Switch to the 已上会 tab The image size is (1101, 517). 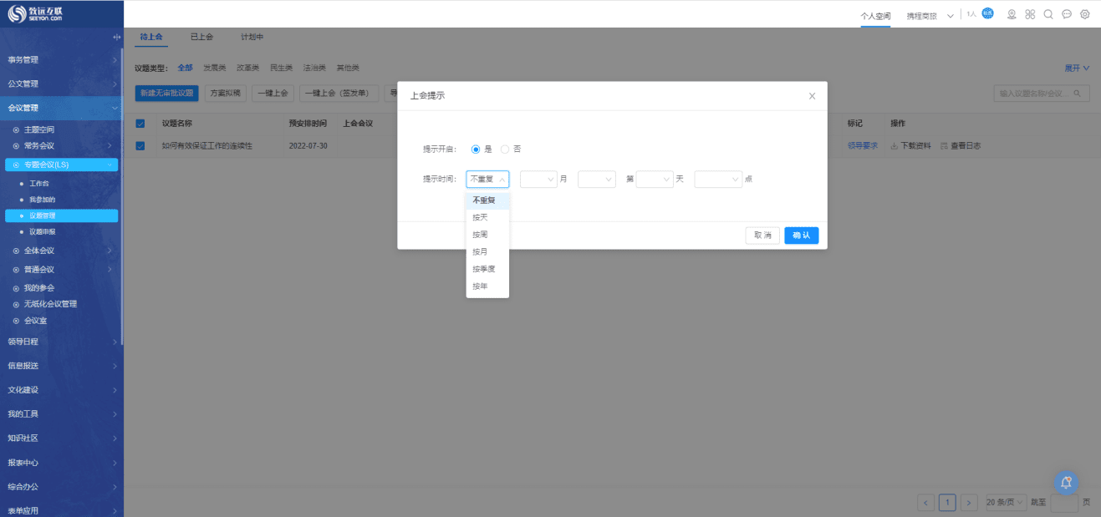click(201, 37)
